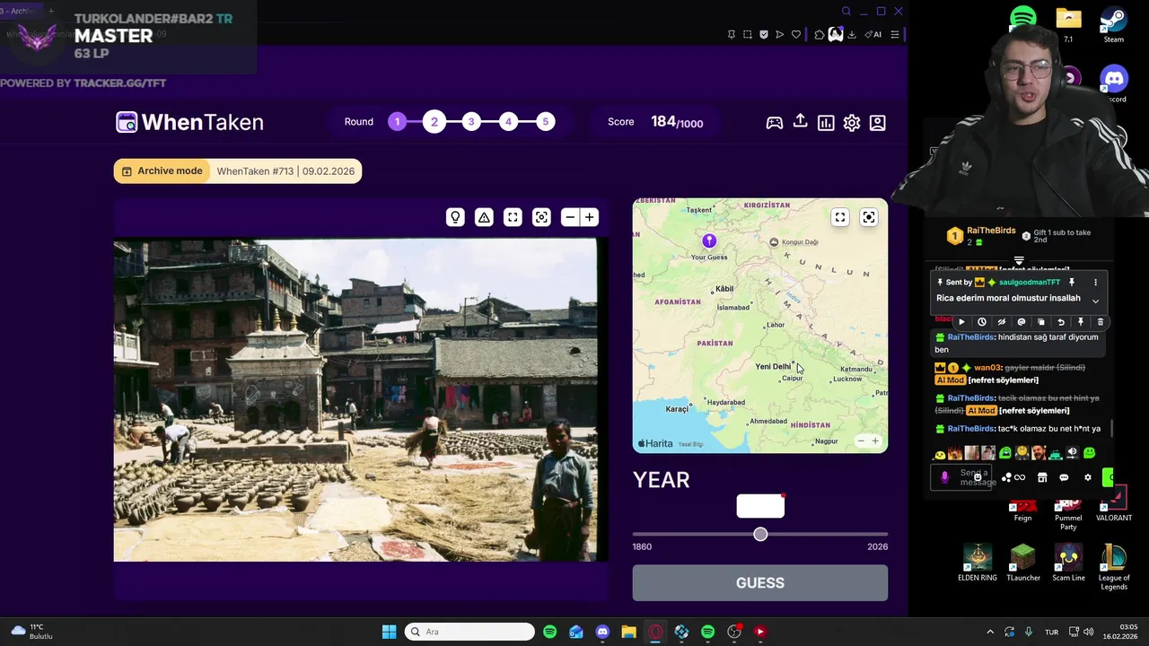Zoom out the map

pos(861,441)
